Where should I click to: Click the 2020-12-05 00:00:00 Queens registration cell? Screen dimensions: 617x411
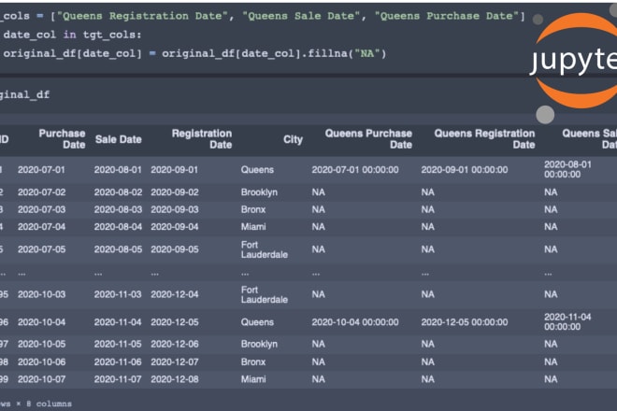click(465, 322)
